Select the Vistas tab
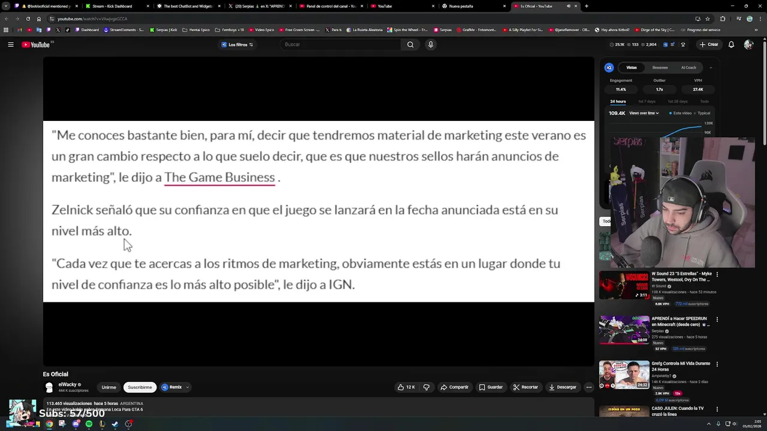 click(632, 68)
